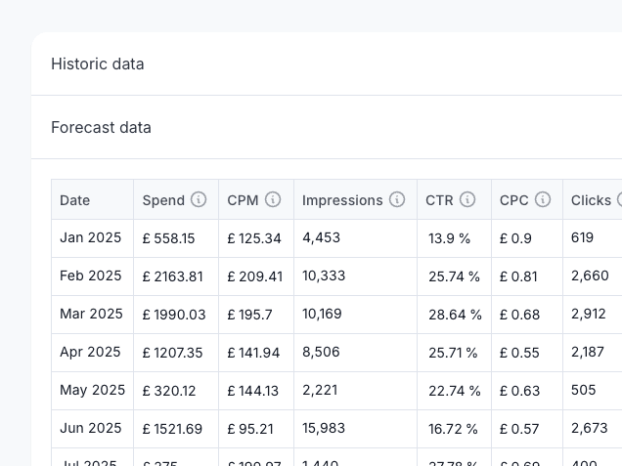Click the Spend column info icon
Viewport: 622px width, 466px height.
199,199
